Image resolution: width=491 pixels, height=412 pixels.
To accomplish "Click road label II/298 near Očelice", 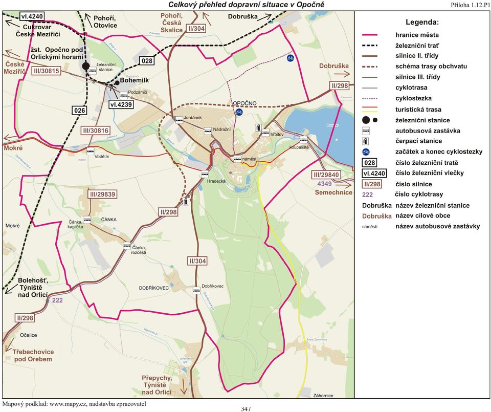I will tap(25, 318).
